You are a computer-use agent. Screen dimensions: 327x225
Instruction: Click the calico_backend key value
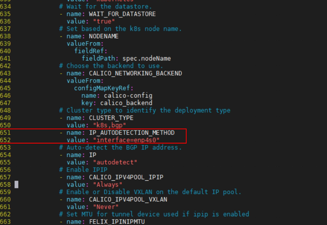(128, 103)
